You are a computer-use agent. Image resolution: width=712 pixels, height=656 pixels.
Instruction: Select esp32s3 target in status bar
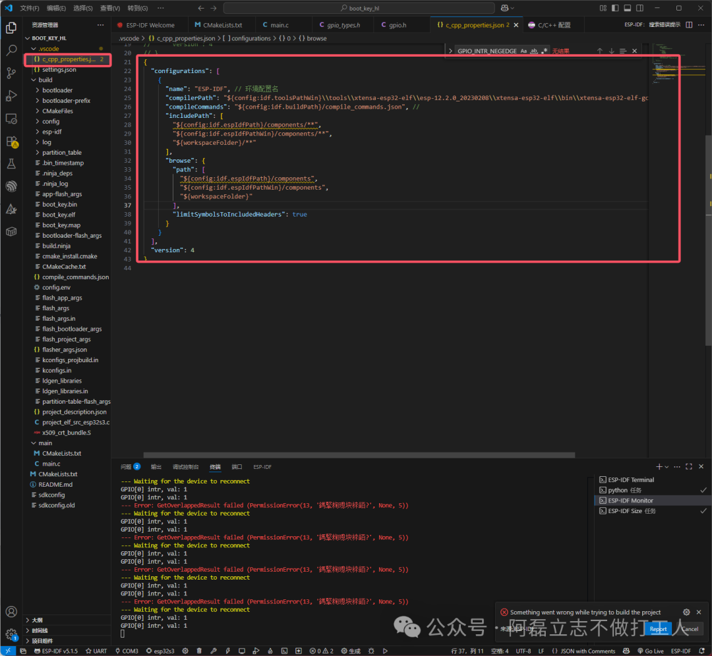160,651
